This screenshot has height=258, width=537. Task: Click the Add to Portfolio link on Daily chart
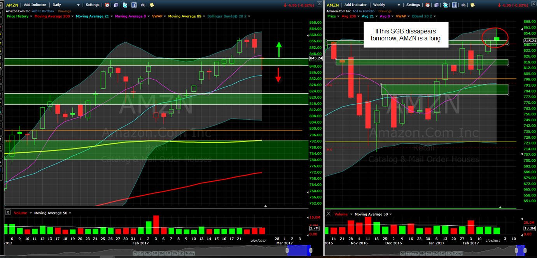[x=43, y=11]
